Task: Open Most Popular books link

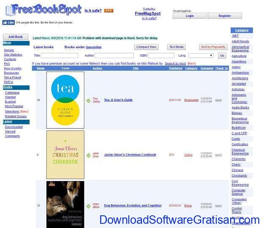Action: 14,106
